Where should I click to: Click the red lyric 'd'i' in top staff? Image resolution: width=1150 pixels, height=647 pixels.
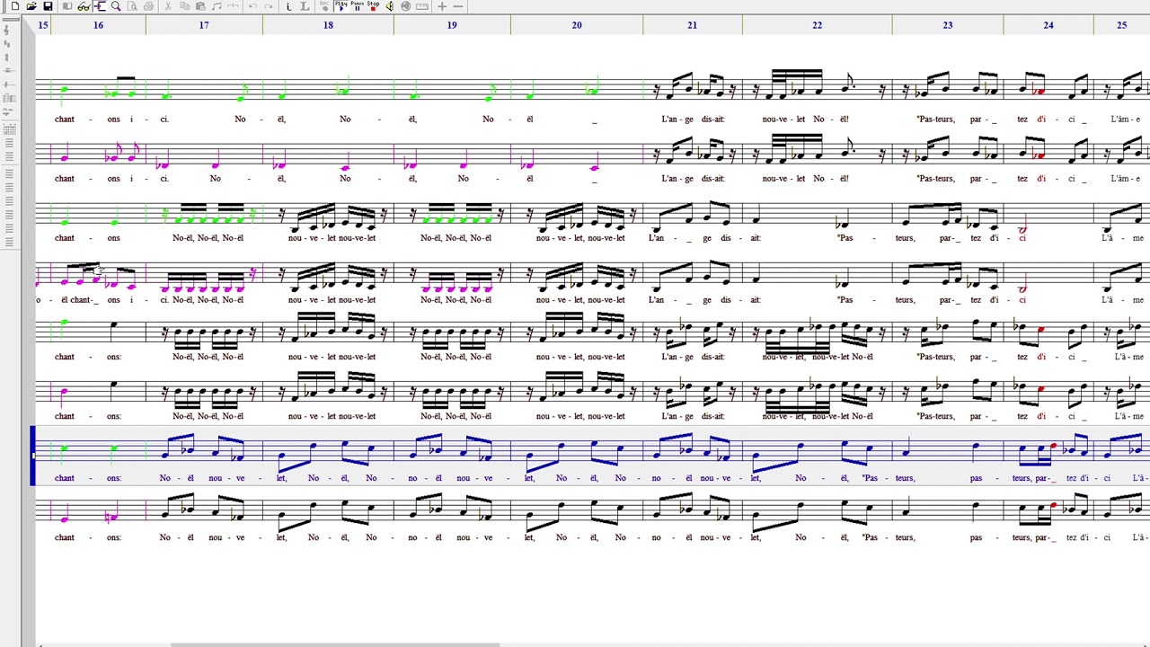1041,119
